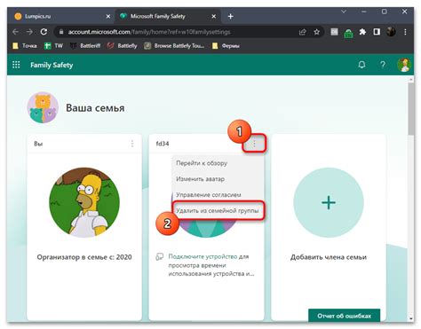
Task: Open the Battleriff bookmark
Action: (85, 46)
